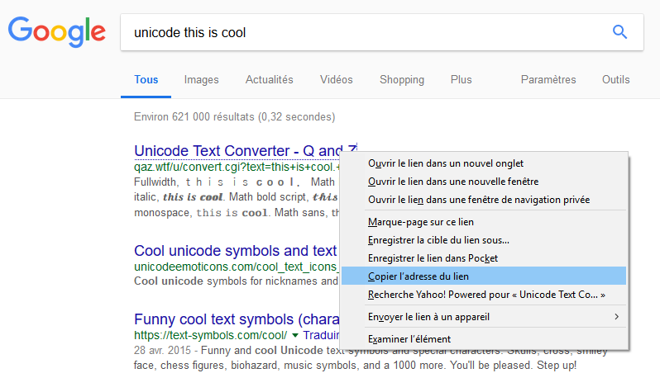Click the blue search magnifier icon
The height and width of the screenshot is (392, 660).
(x=619, y=32)
